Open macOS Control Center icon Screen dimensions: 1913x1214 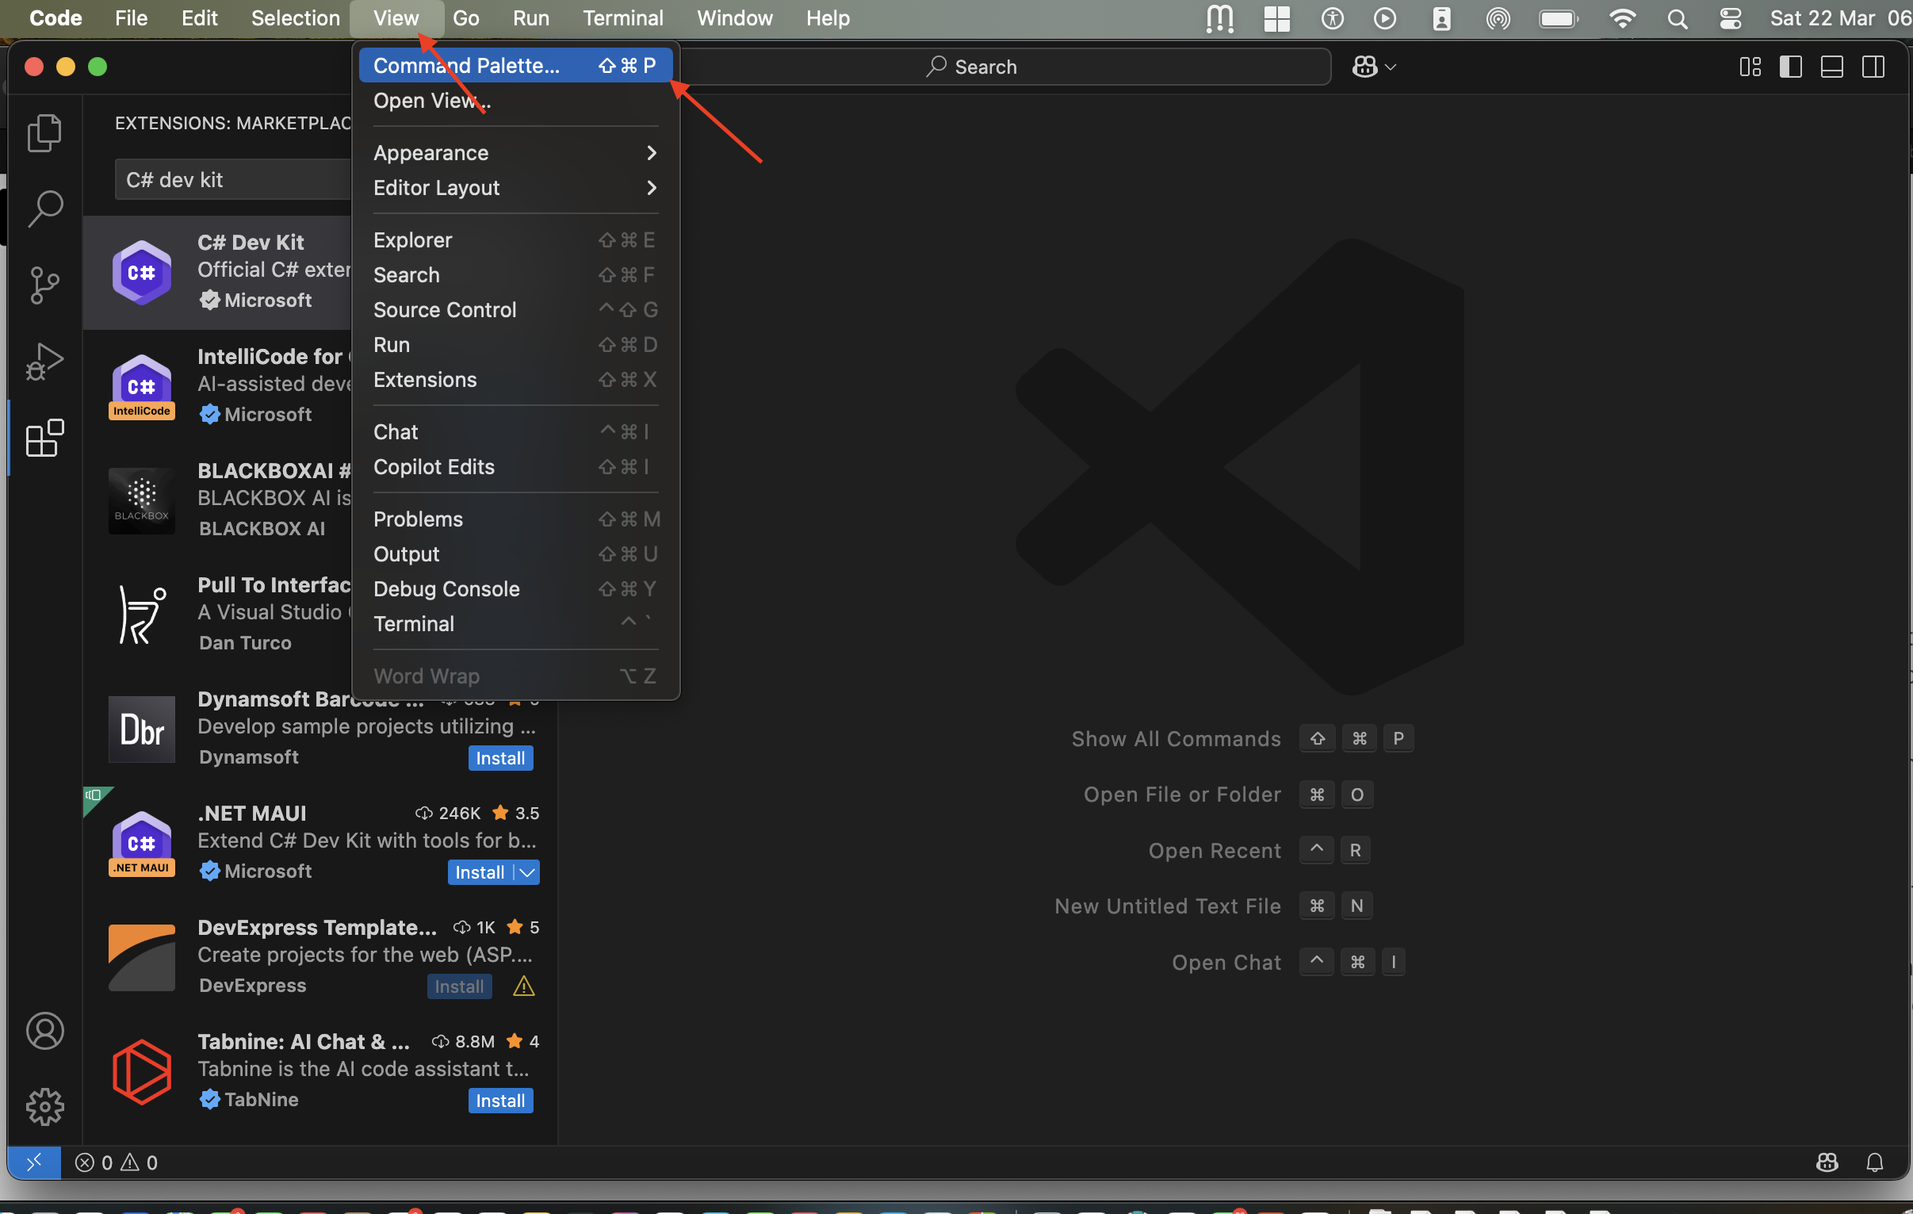1730,19
